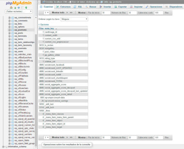Open the wp_postmeta table in sidebar

[x=20, y=30]
